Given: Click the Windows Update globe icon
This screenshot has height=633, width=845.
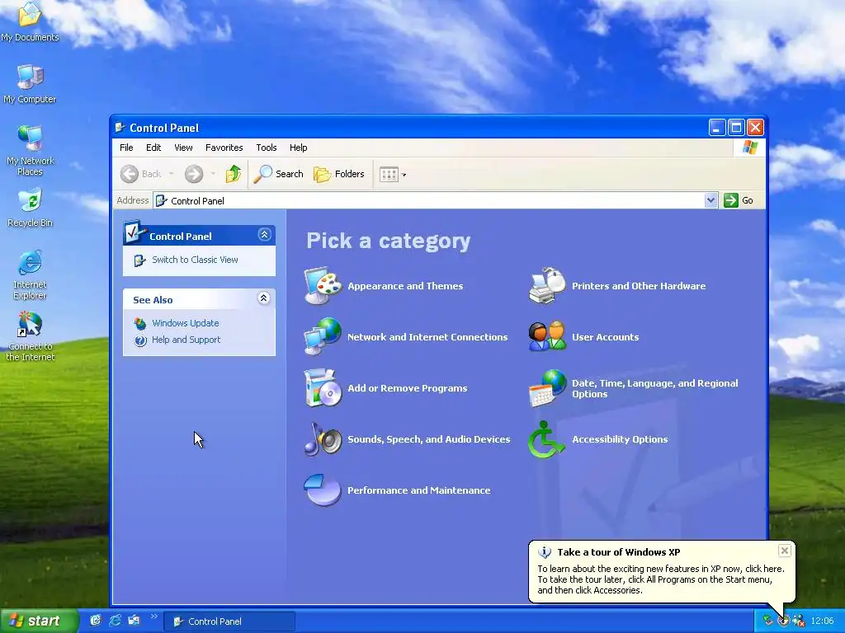Looking at the screenshot, I should (x=140, y=323).
